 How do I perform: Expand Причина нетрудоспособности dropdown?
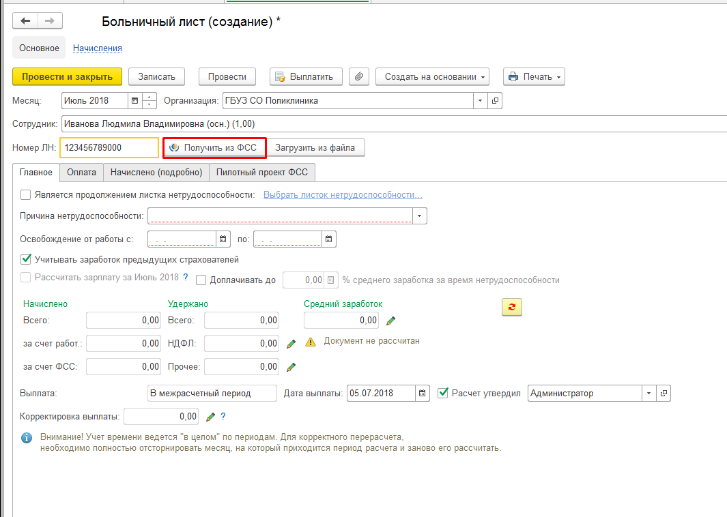[419, 216]
